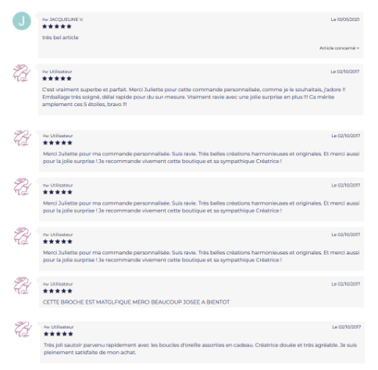Click the star rating under JACQUELINE V.
The height and width of the screenshot is (370, 378).
point(57,27)
